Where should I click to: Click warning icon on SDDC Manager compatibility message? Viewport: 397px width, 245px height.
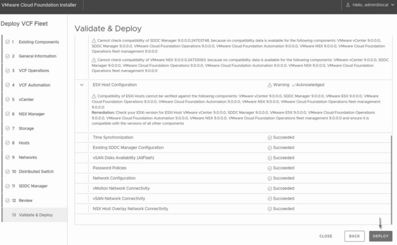pos(94,41)
